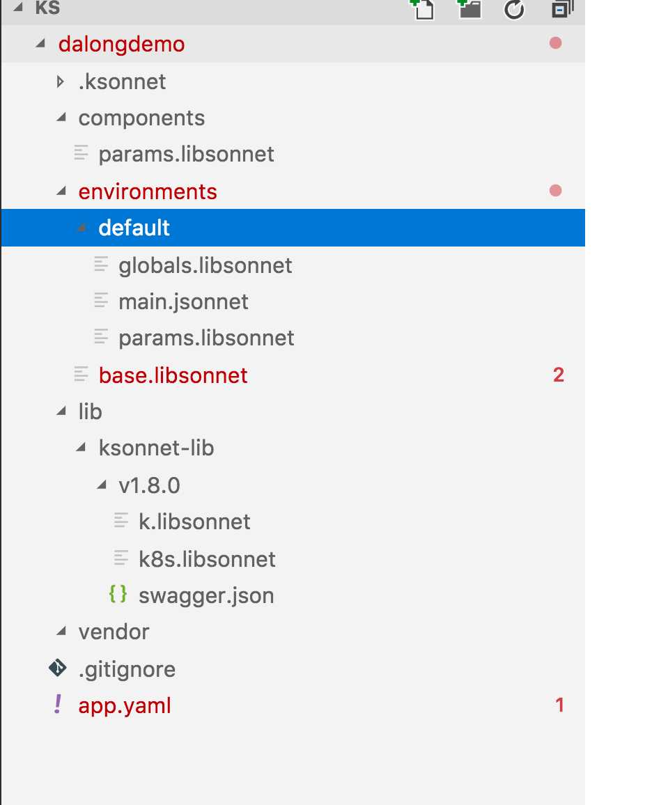The image size is (645, 805).
Task: Click the red modified dot on dalongdemo
Action: 555,43
